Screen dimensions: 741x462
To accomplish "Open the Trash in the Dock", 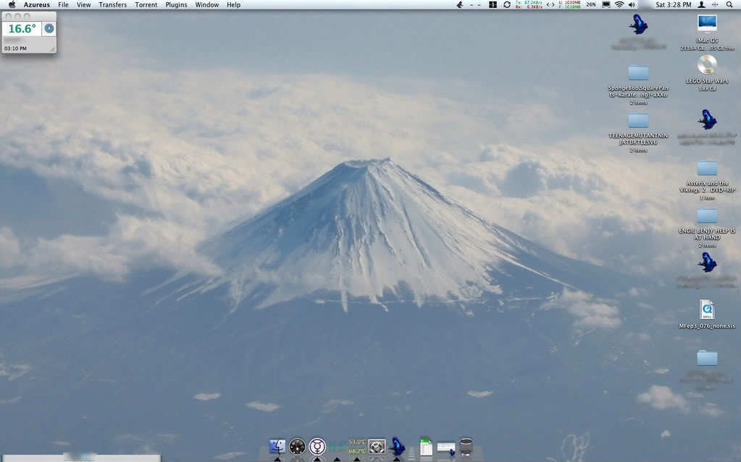I will [x=466, y=446].
